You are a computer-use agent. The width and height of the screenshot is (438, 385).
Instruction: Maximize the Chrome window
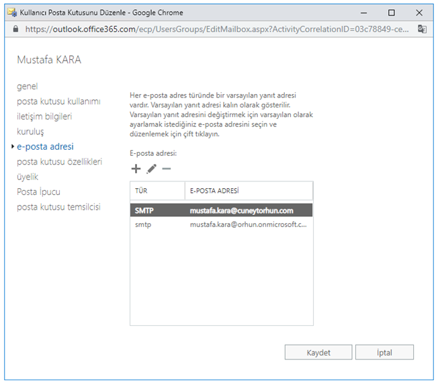tap(392, 13)
